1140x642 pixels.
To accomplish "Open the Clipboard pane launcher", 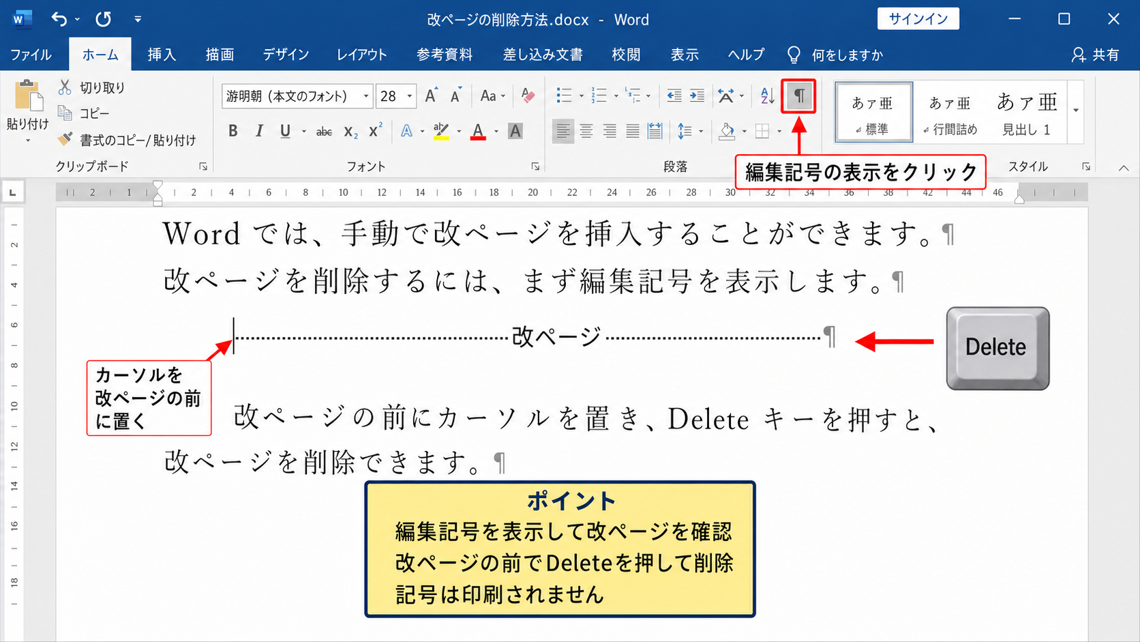I will pyautogui.click(x=203, y=166).
